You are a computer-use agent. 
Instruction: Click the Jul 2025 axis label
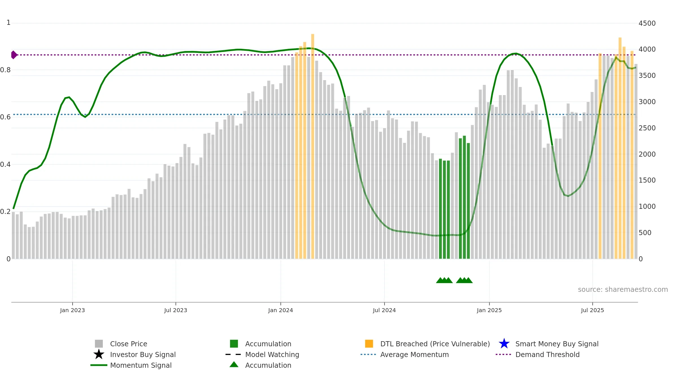click(x=592, y=310)
